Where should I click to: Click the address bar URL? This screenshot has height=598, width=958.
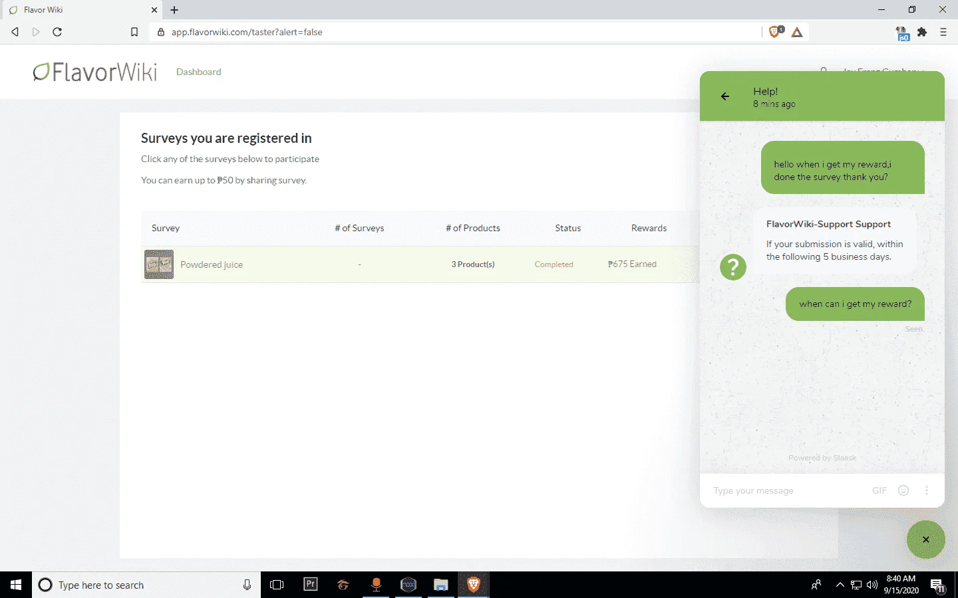pos(247,32)
